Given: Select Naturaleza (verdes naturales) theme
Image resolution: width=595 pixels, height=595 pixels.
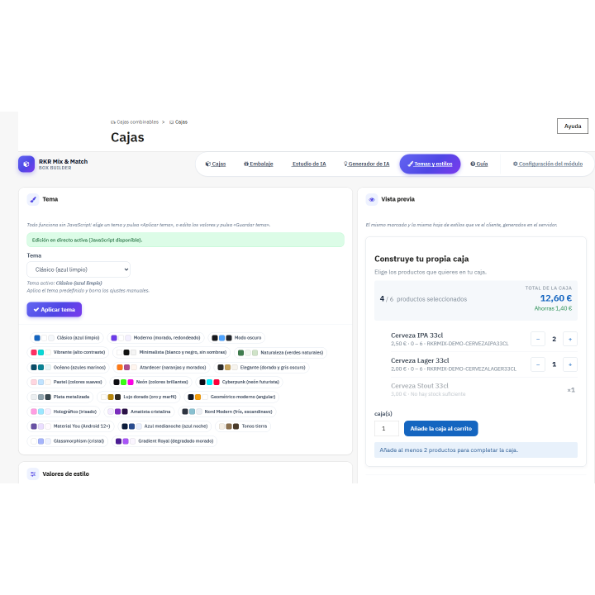Looking at the screenshot, I should click(x=280, y=353).
